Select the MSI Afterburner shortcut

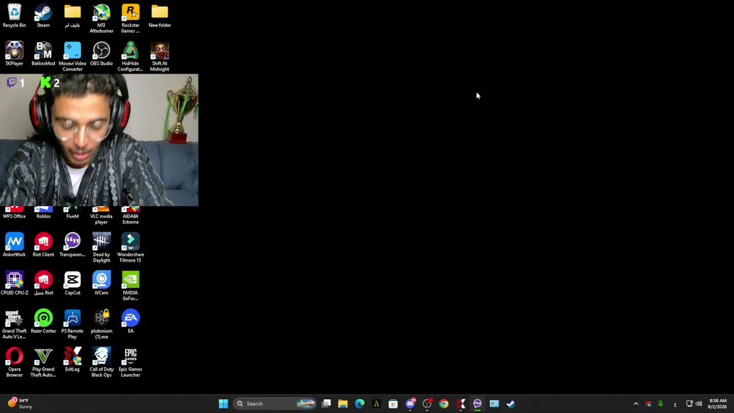click(101, 19)
